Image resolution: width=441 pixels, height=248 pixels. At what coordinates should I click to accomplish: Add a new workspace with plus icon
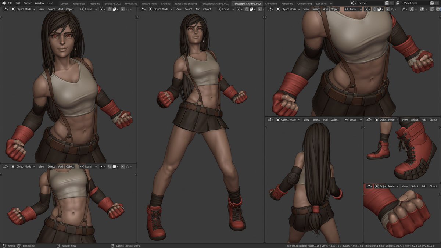point(331,3)
